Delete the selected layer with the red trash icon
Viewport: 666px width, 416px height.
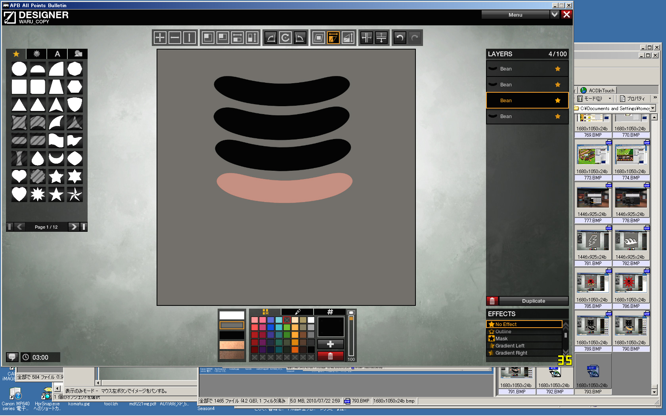tap(492, 301)
